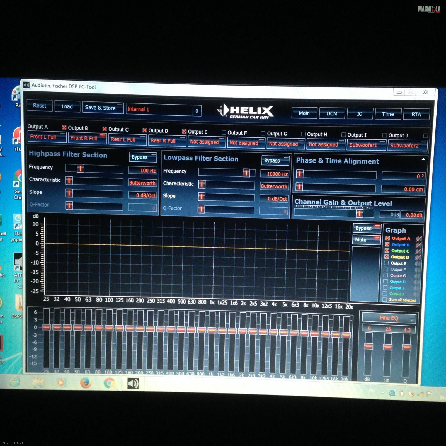The height and width of the screenshot is (446, 446).
Task: Toggle the link checkbox left of Output C
Action: pos(105,129)
